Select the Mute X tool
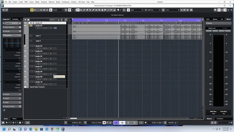This screenshot has height=132, width=234. (96, 10)
